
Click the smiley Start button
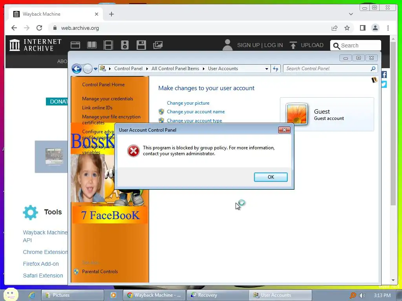pos(11,294)
